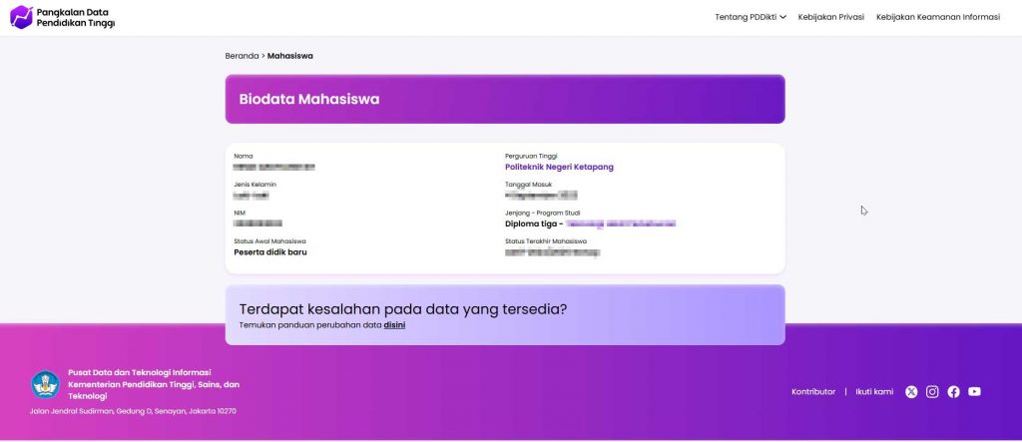Click the 'Ikuti kami' footer label

click(x=874, y=392)
